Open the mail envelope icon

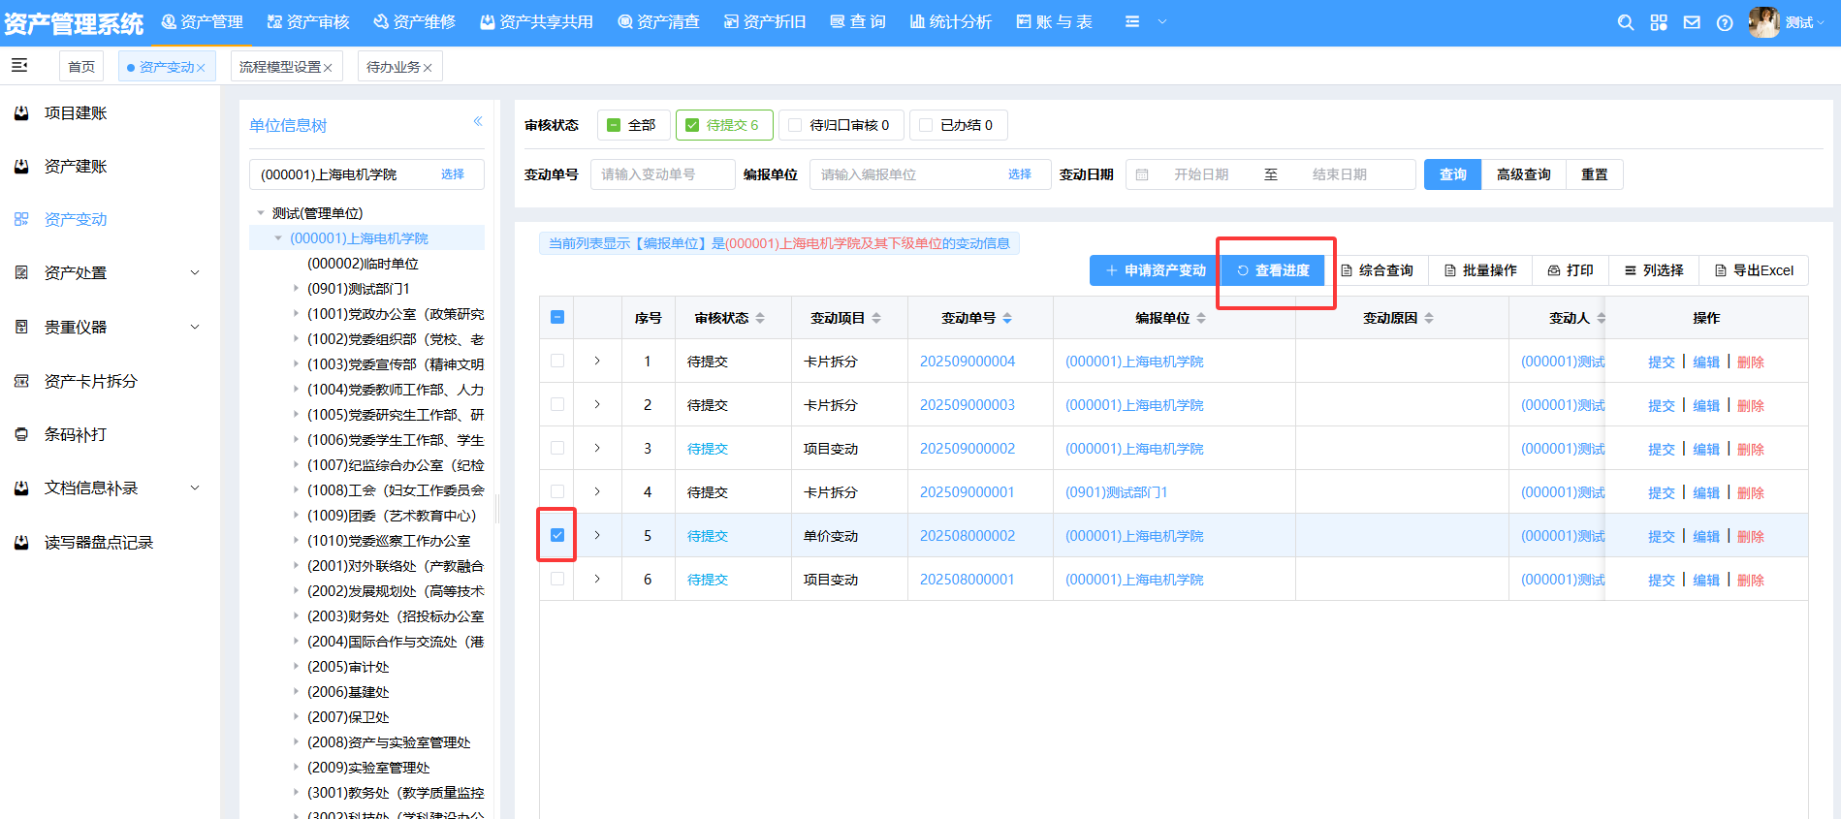(1692, 22)
